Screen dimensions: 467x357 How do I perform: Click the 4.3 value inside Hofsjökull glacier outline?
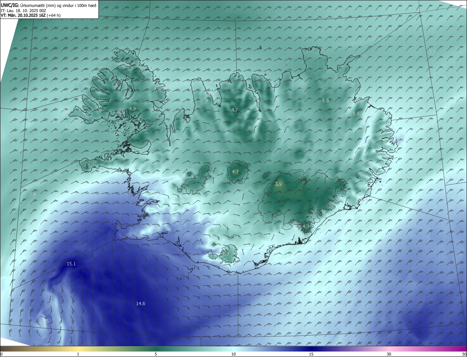(235, 172)
